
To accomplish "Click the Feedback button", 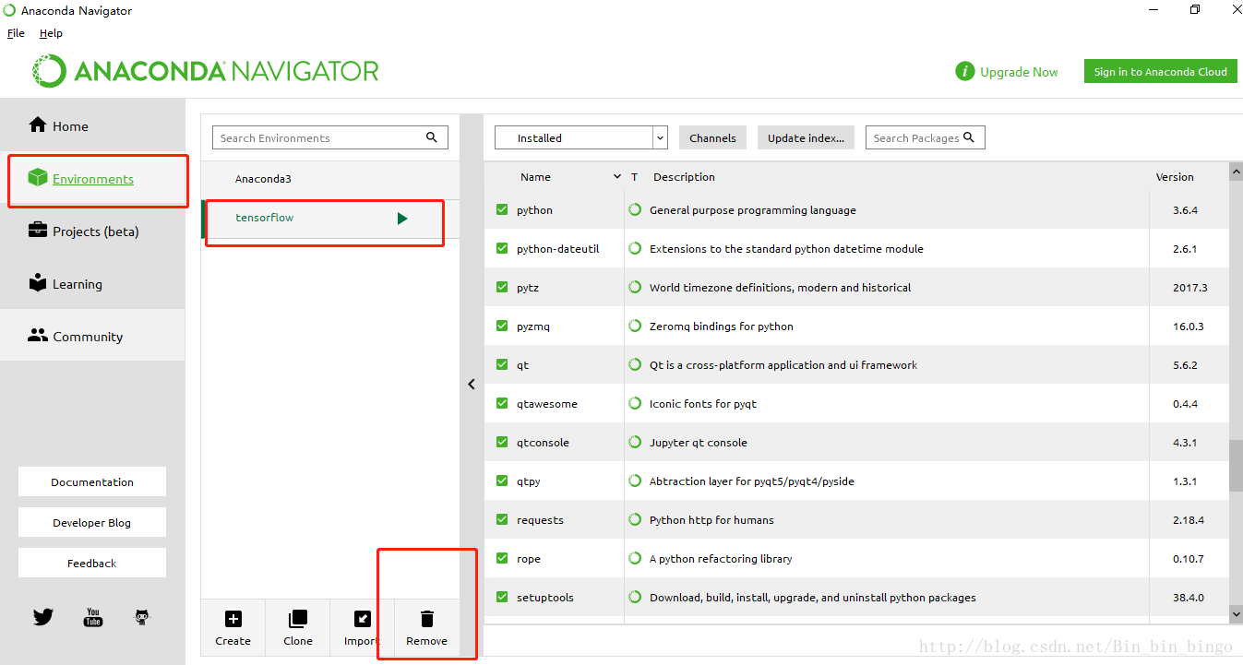I will pyautogui.click(x=92, y=563).
